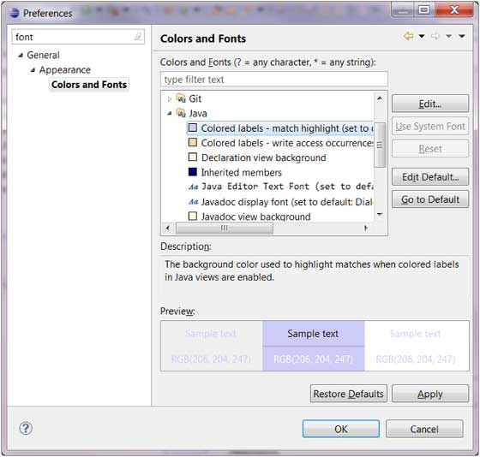Select the Appearance tree item
This screenshot has width=480, height=457.
pyautogui.click(x=65, y=69)
